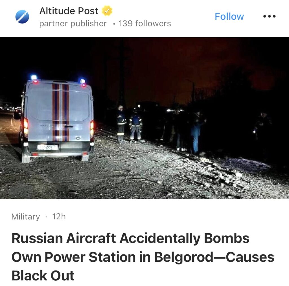This screenshot has height=286, width=289.
Task: Follow the Altitude Post publisher
Action: pos(229,16)
